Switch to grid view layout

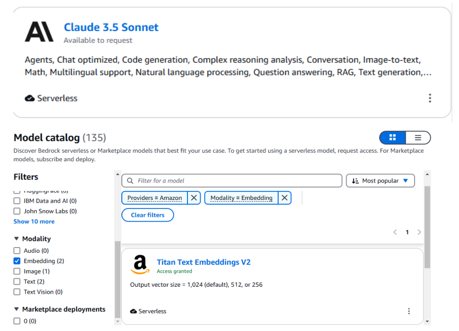click(392, 138)
